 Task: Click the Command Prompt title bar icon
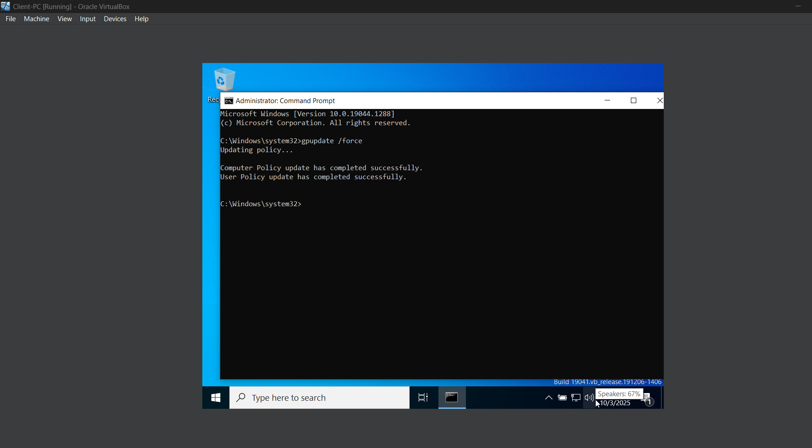pos(229,101)
